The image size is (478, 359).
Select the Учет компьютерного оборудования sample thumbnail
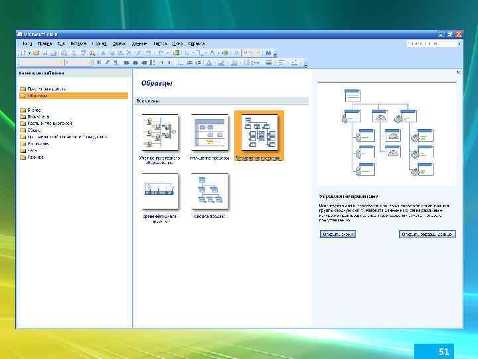(x=160, y=133)
